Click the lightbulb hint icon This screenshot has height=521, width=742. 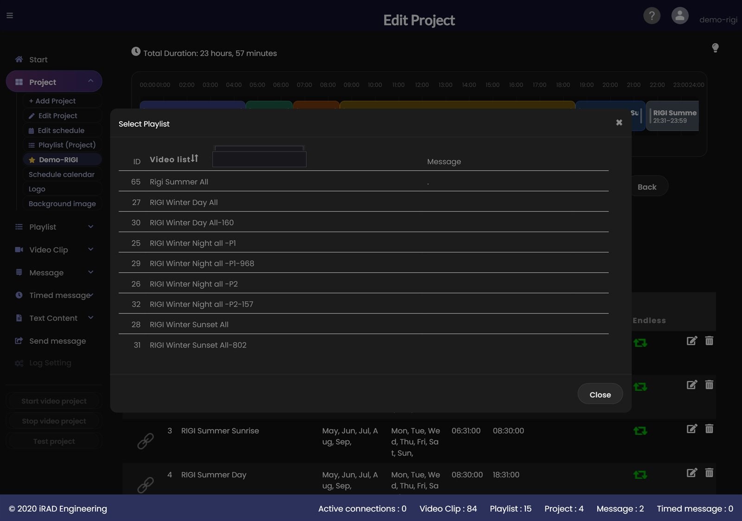[x=715, y=48]
